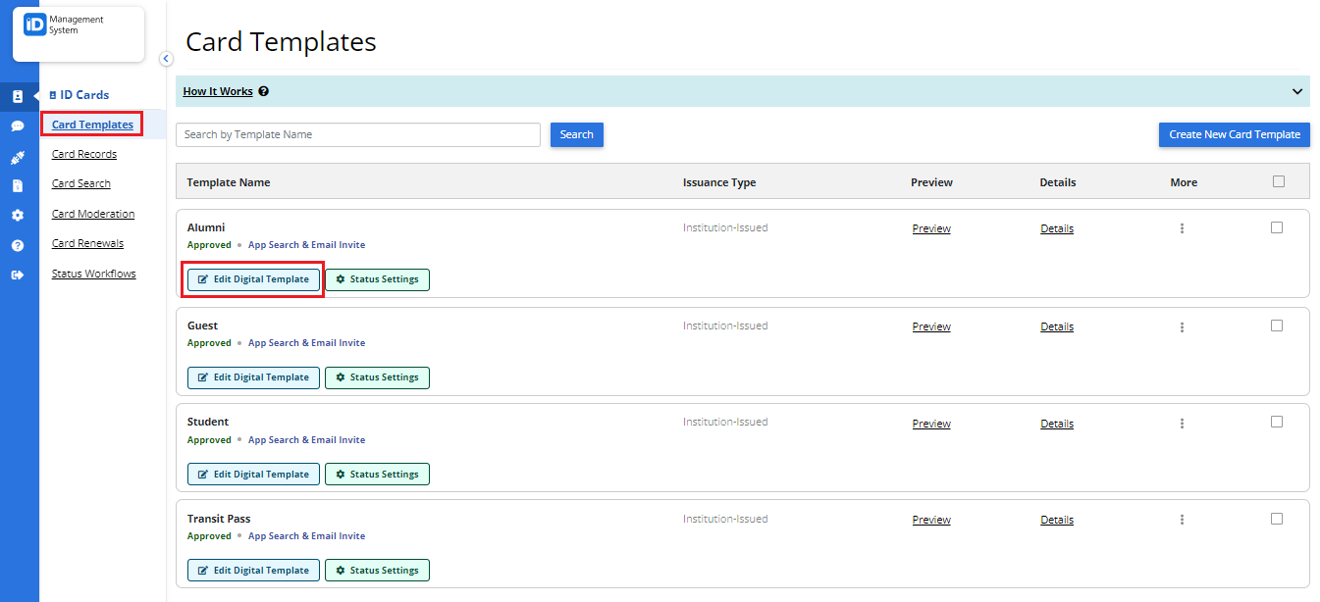
Task: Collapse the sidebar using the left chevron
Action: tap(165, 59)
